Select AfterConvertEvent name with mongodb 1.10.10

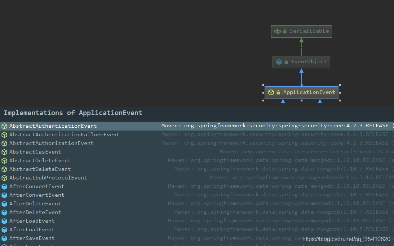click(37, 186)
